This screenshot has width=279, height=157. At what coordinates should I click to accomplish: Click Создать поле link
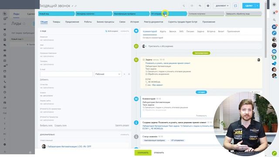pos(61,126)
